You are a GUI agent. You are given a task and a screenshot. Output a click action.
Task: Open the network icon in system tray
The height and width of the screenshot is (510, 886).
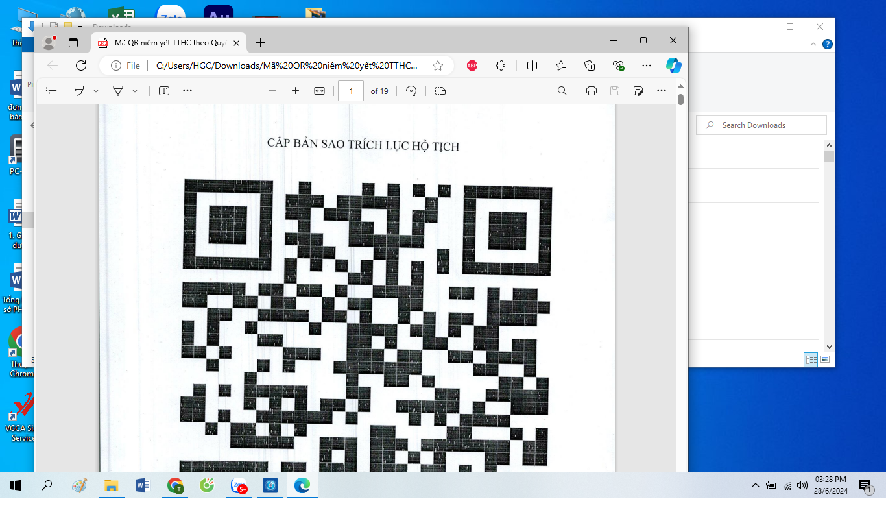pos(787,485)
